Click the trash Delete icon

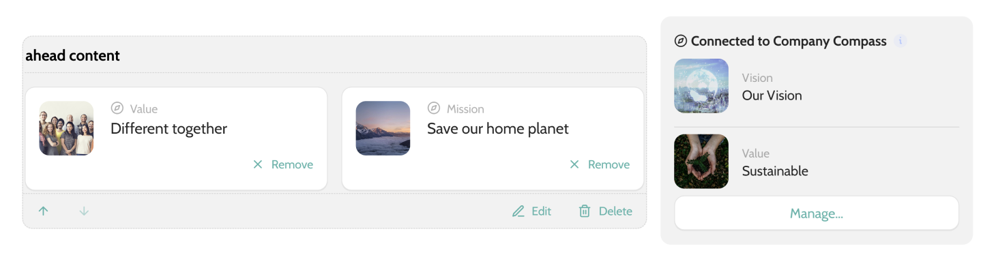coord(585,211)
